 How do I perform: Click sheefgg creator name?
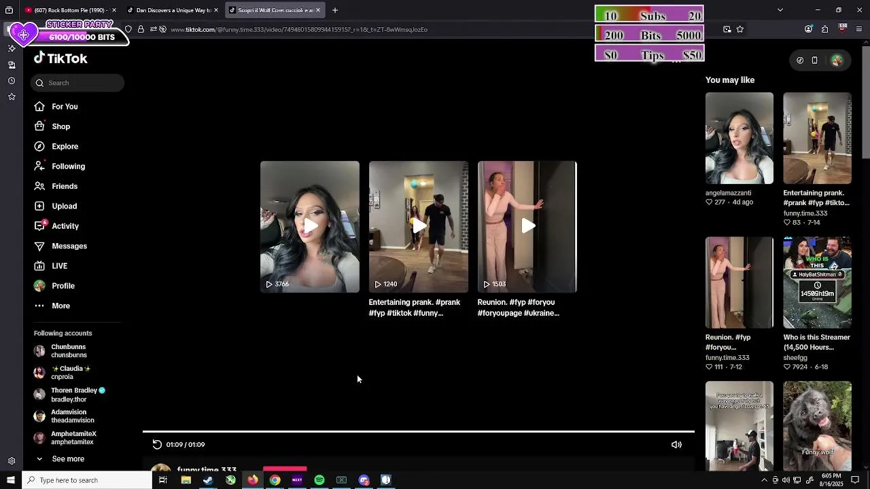coord(795,357)
